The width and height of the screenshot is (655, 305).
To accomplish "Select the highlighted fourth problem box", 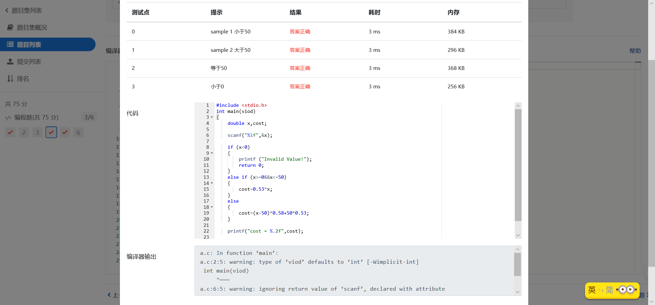I will 51,132.
